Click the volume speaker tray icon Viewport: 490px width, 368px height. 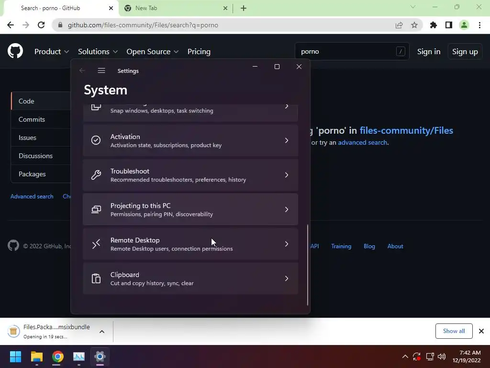(442, 356)
